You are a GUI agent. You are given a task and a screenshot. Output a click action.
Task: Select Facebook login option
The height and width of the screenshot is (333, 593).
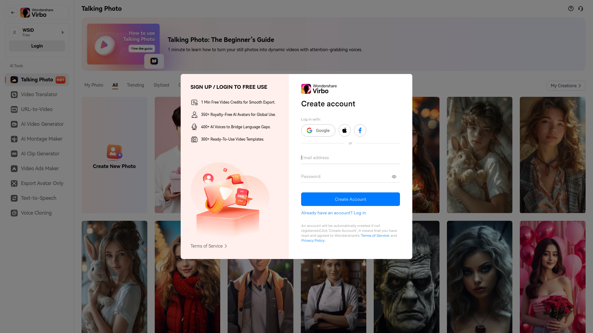coord(360,130)
